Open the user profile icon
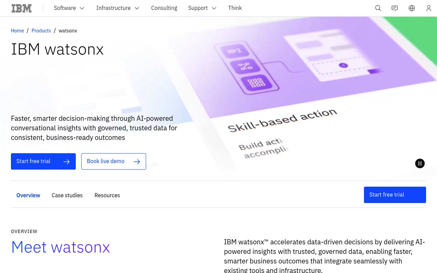The height and width of the screenshot is (273, 437). pyautogui.click(x=429, y=8)
